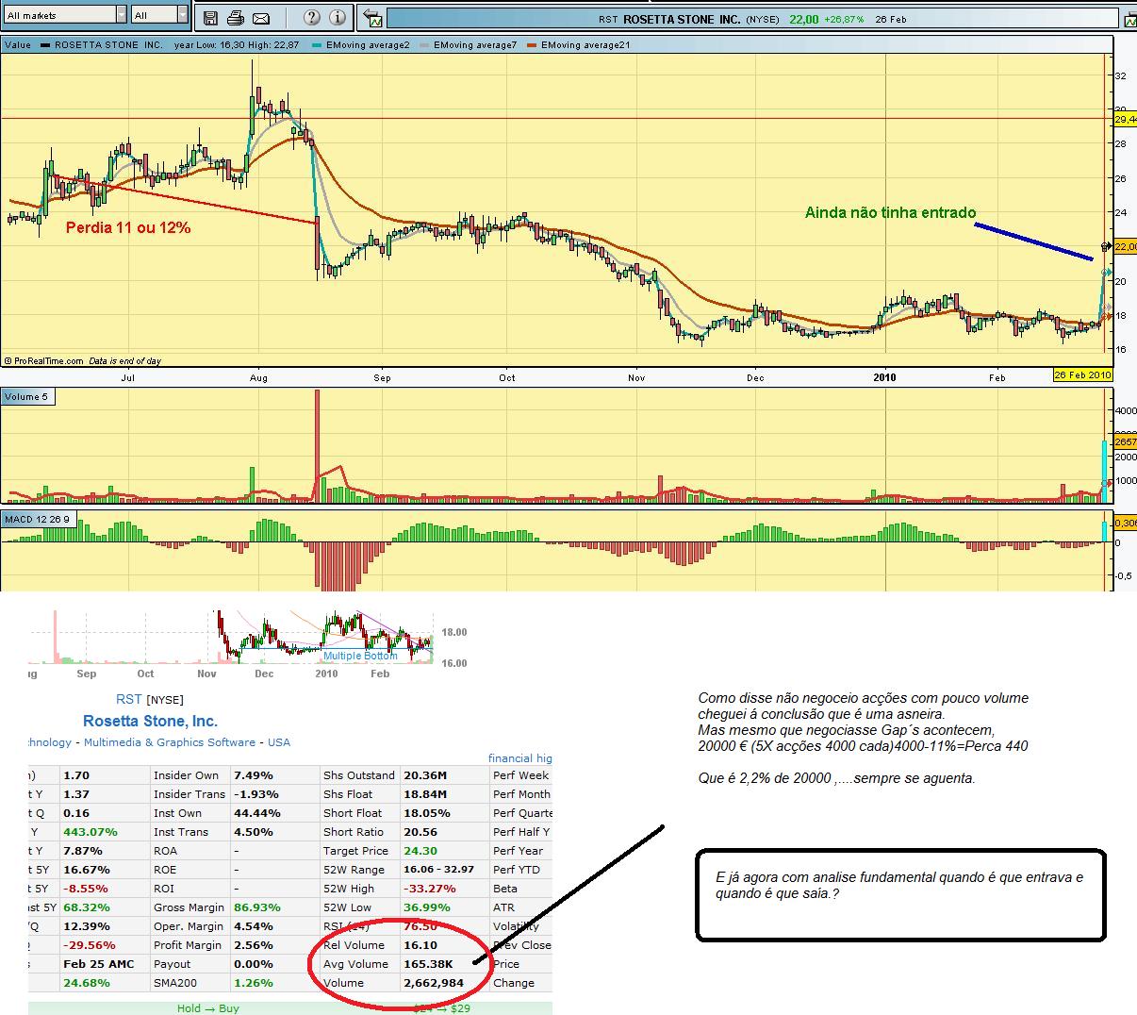Click the '52W High' value -33.27%
The height and width of the screenshot is (1015, 1137).
[x=430, y=889]
